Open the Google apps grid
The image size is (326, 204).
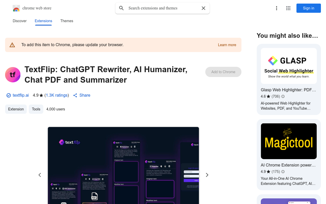[x=288, y=8]
